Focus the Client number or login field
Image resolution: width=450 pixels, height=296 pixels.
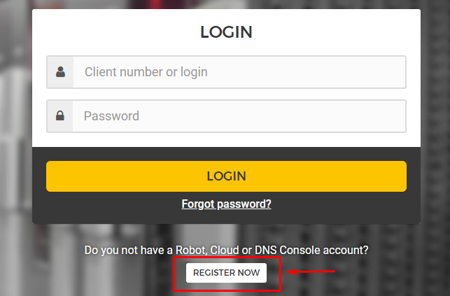tap(239, 72)
